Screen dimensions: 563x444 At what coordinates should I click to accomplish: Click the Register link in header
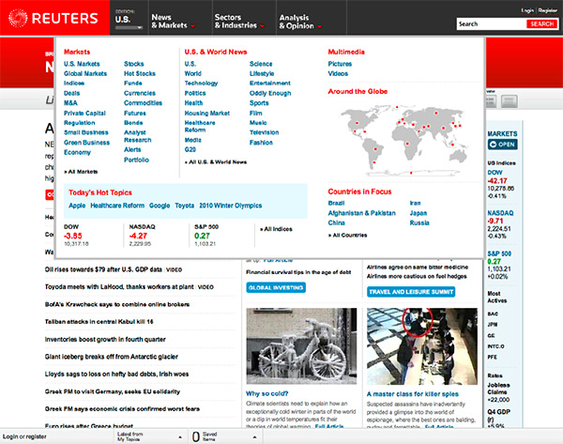click(547, 9)
